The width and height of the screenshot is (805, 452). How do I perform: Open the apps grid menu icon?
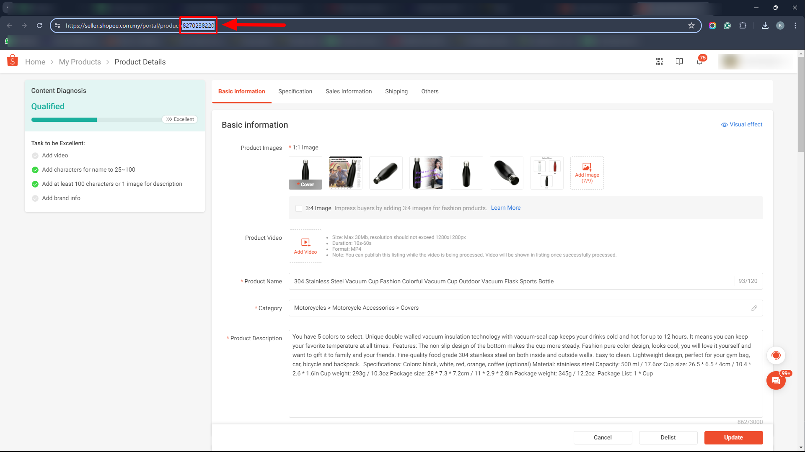coord(659,62)
